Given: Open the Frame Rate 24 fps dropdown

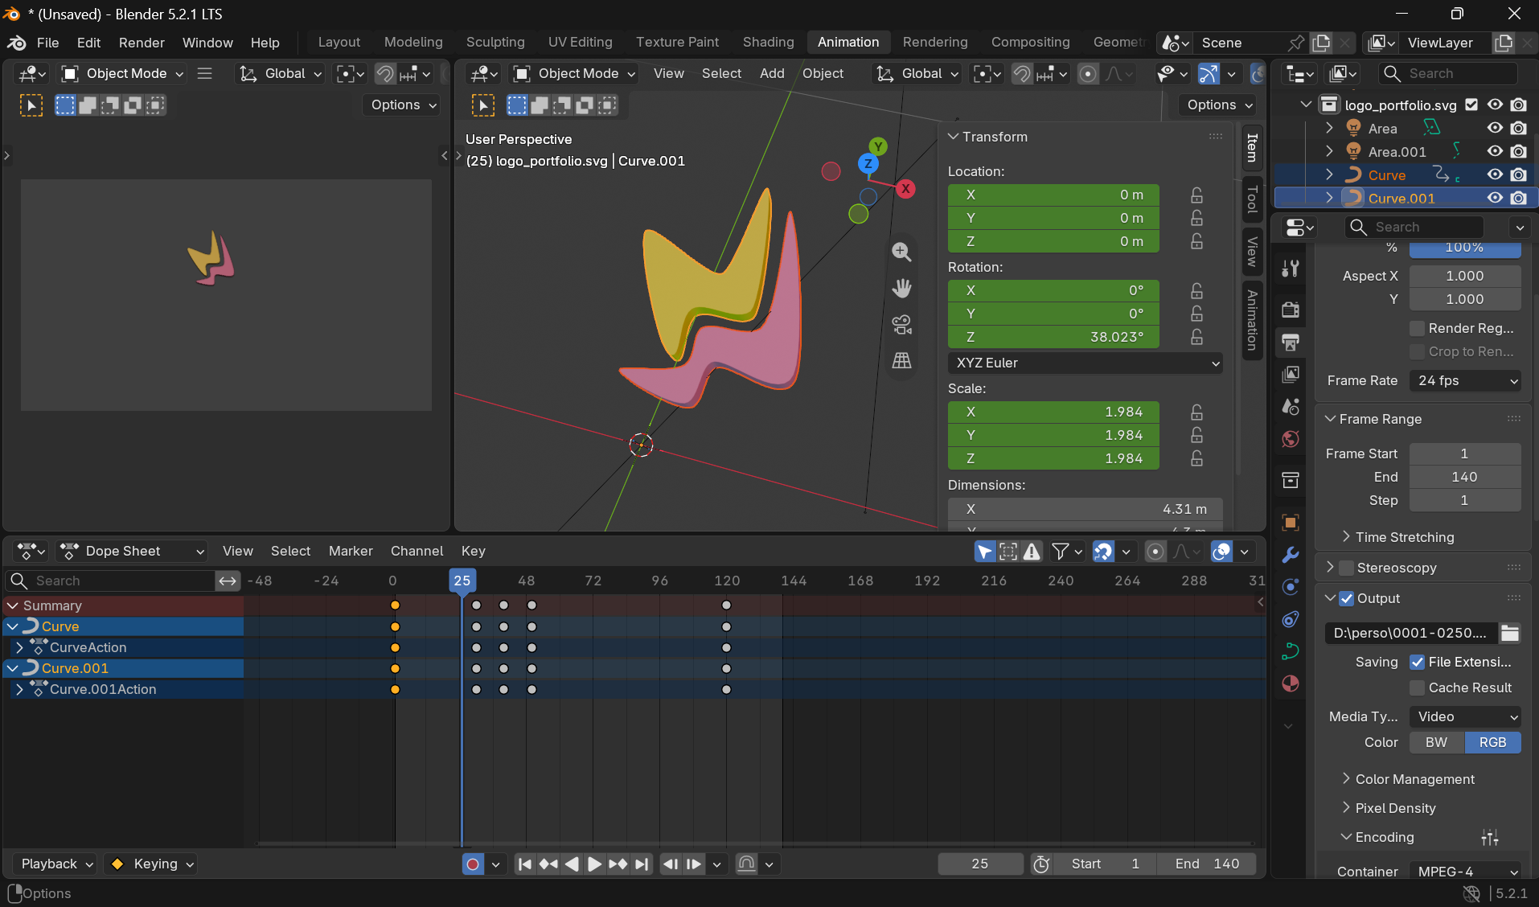Looking at the screenshot, I should pos(1465,380).
